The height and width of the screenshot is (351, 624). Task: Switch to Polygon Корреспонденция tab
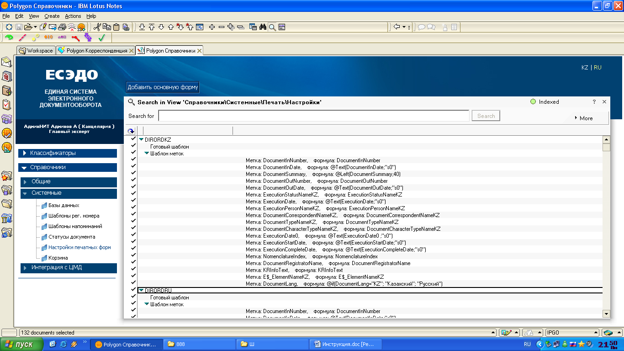pos(96,51)
